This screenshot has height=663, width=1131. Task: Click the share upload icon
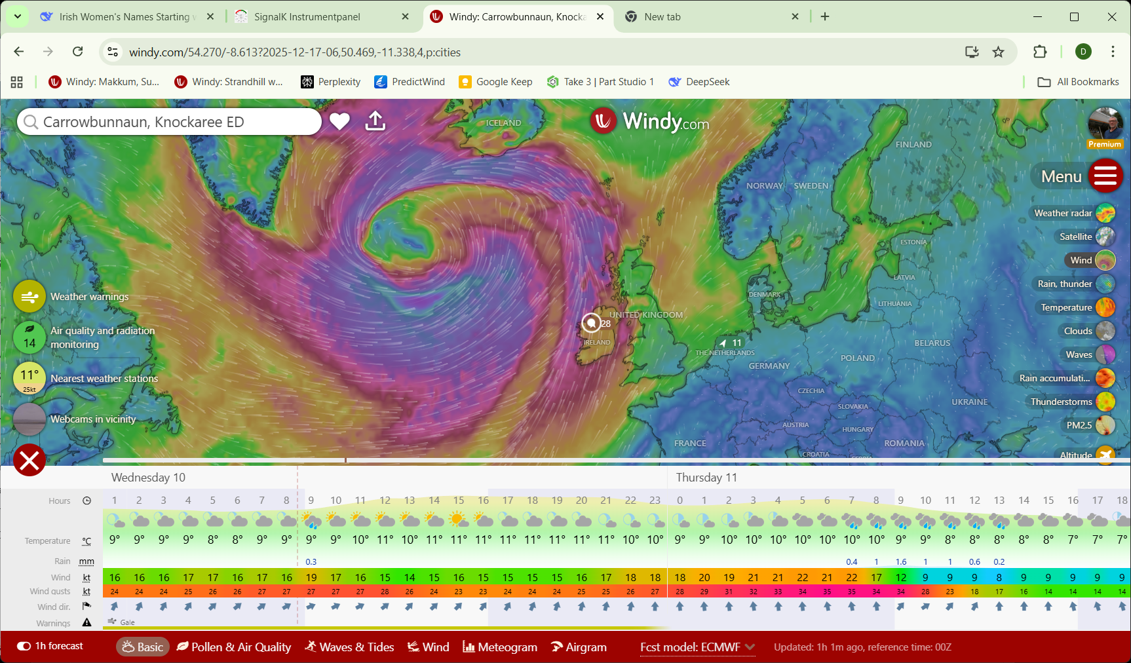coord(375,121)
